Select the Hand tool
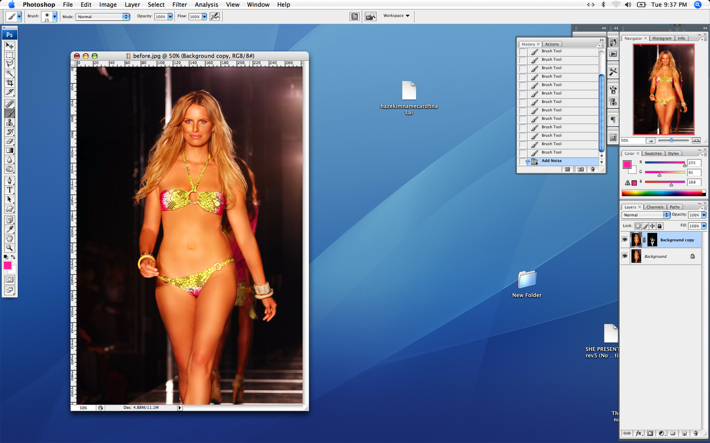 [9, 238]
